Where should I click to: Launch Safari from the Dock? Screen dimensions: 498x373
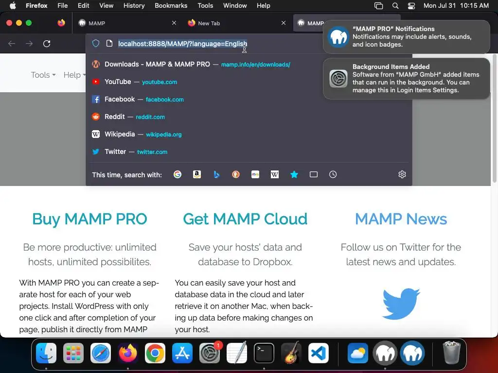pos(101,353)
